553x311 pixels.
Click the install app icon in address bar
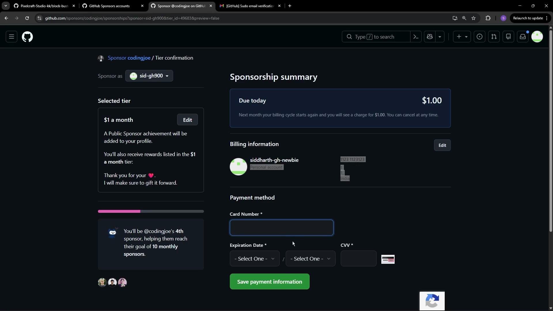click(455, 18)
